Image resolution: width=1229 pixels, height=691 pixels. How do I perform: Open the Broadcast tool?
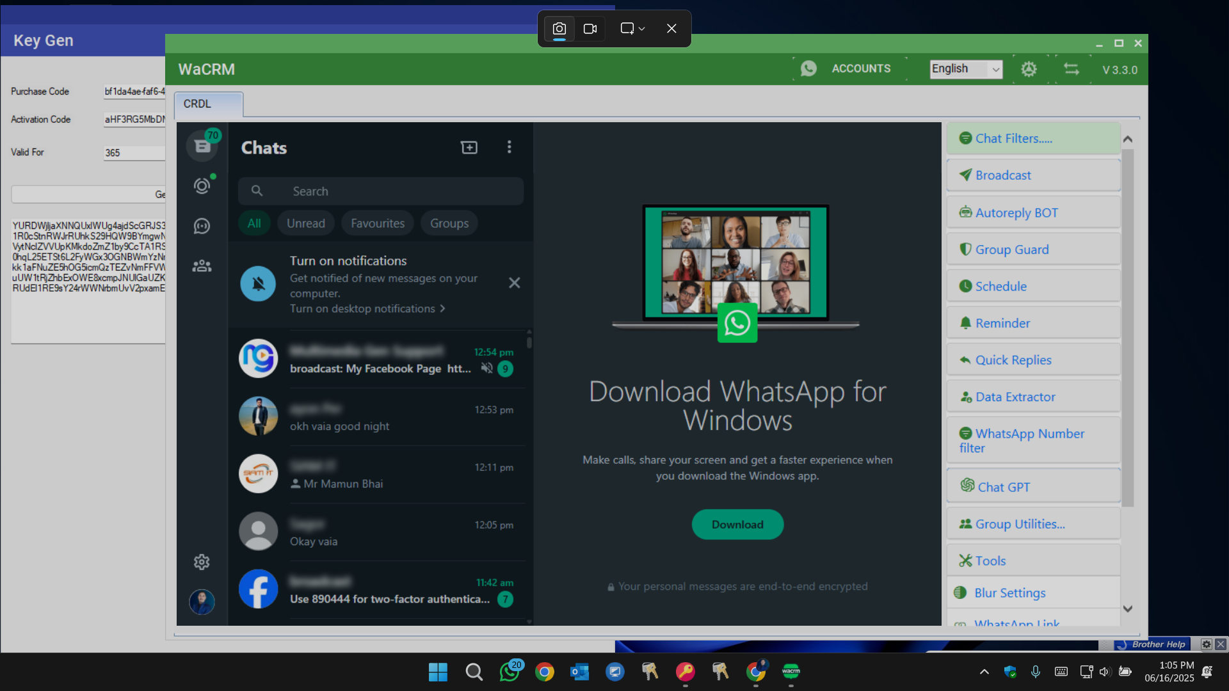tap(1033, 175)
